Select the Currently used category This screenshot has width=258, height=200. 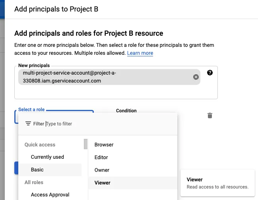pos(47,157)
